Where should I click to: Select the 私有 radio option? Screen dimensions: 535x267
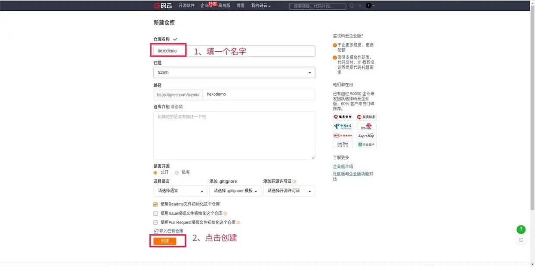pos(176,173)
